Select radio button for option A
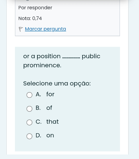 pos(30,95)
